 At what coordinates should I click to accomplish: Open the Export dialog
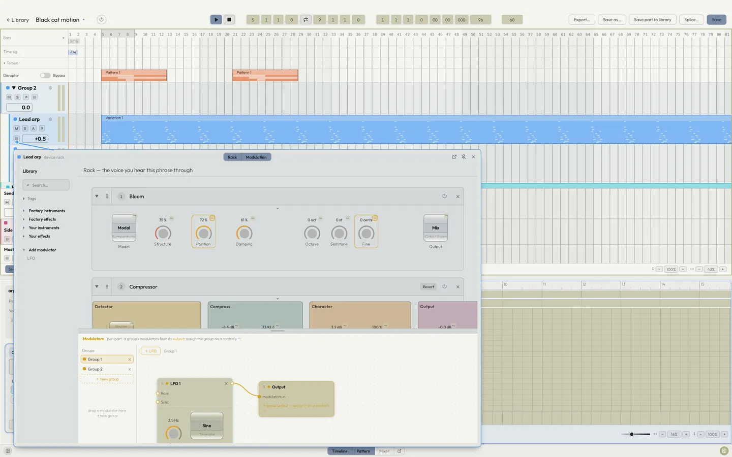pyautogui.click(x=582, y=20)
